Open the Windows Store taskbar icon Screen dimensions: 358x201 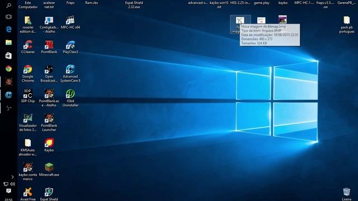[x=9, y=55]
